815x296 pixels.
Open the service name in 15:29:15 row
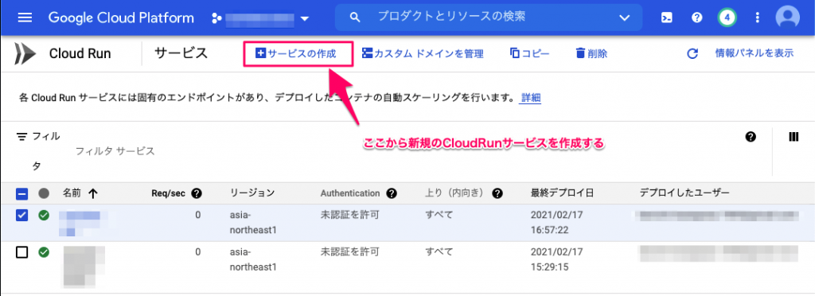pos(84,267)
